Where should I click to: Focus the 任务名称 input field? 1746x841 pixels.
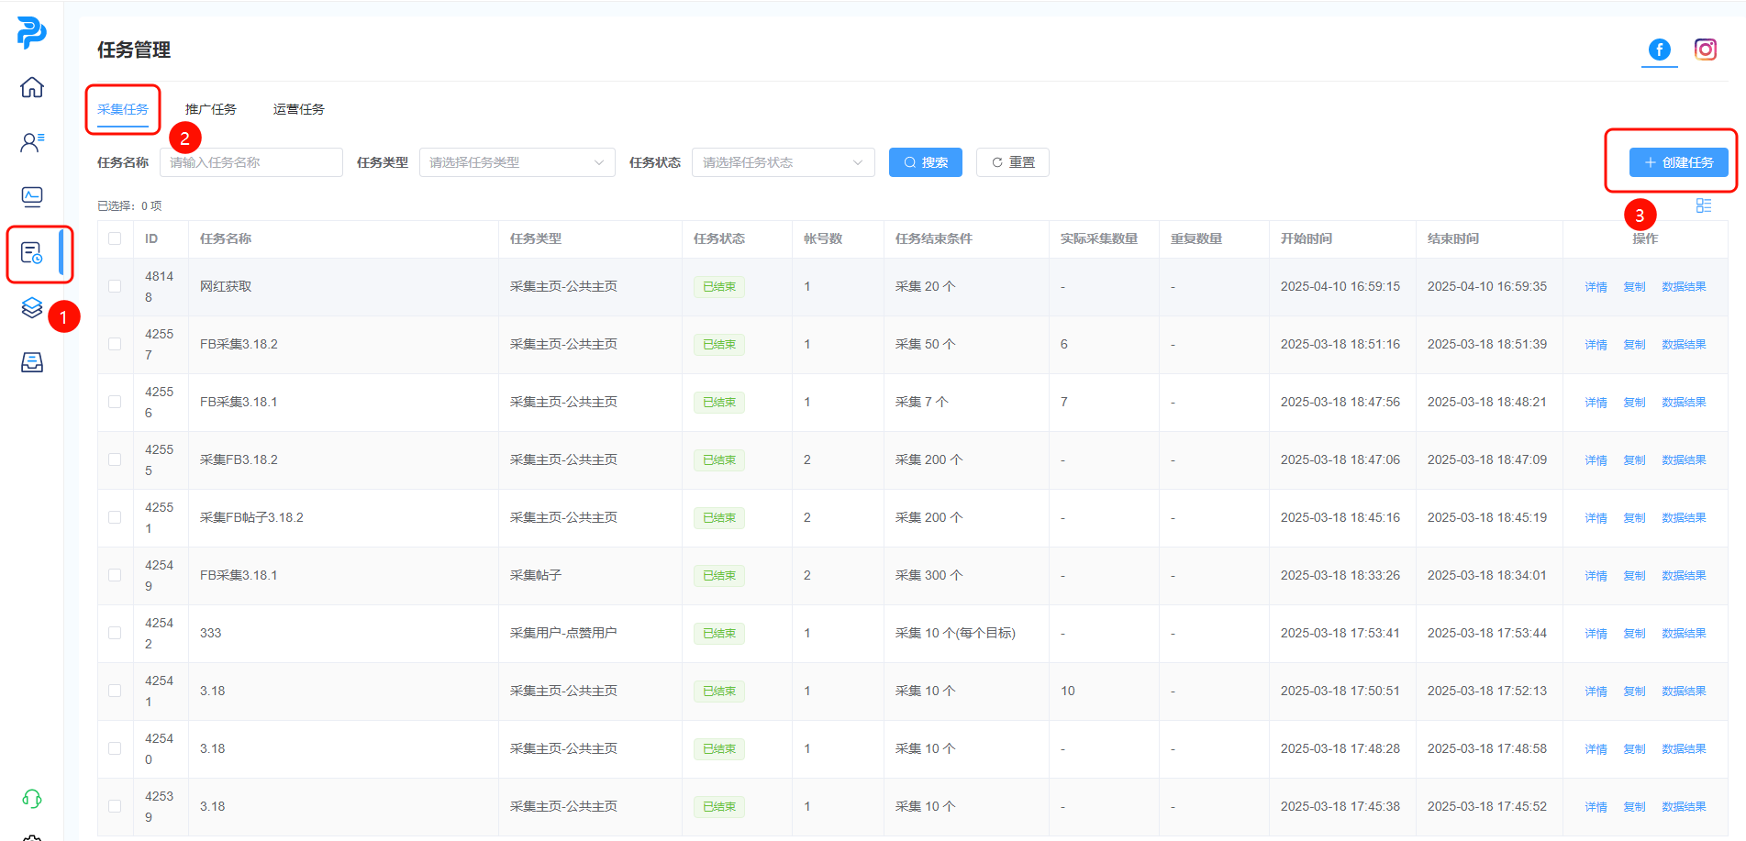[251, 162]
